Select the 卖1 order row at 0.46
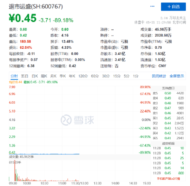 (x=168, y=113)
